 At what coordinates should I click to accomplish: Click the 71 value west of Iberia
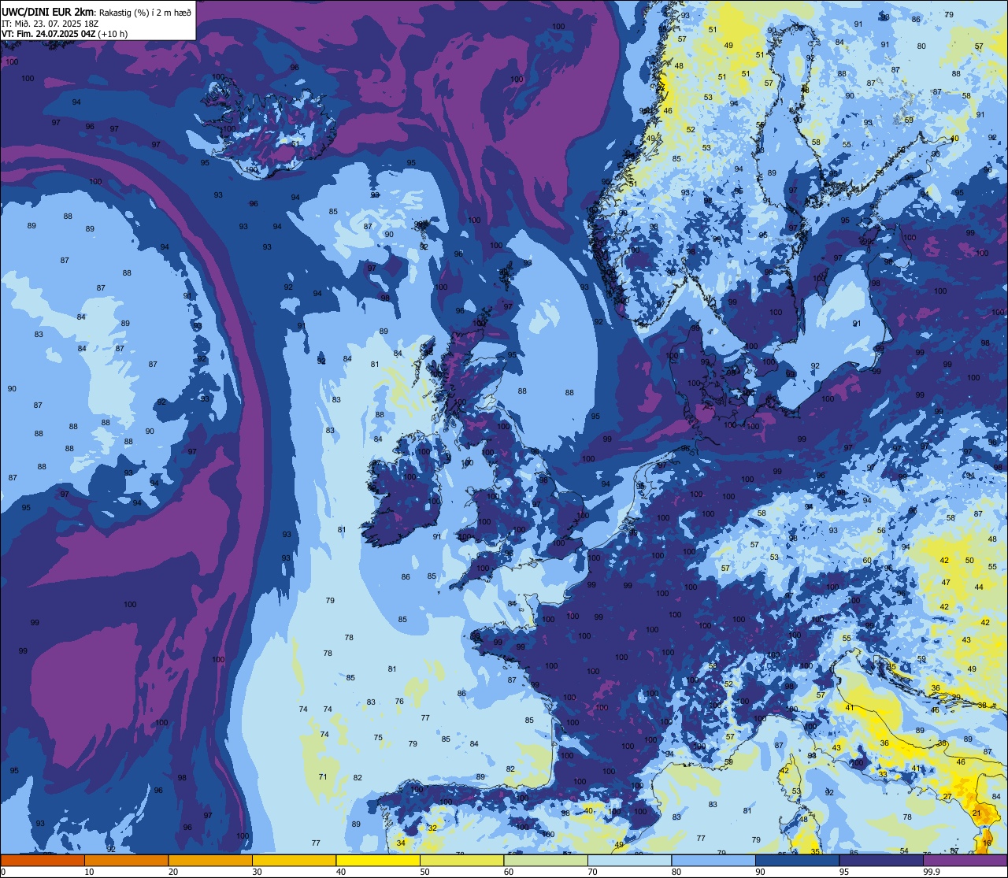pos(323,777)
